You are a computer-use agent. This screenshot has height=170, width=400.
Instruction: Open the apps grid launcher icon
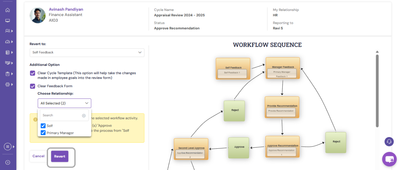8,146
